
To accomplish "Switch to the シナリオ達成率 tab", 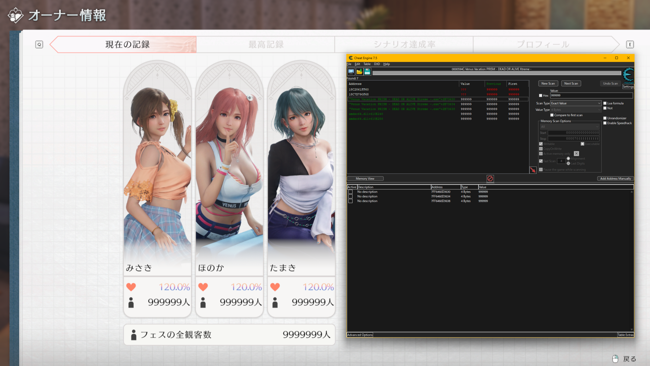I will 404,44.
